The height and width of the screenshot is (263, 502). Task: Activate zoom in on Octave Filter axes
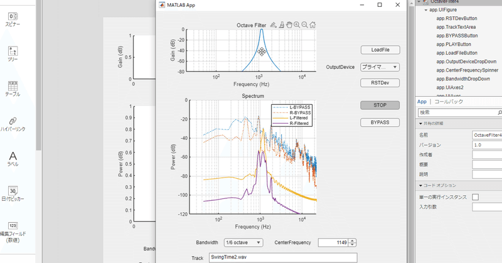297,24
